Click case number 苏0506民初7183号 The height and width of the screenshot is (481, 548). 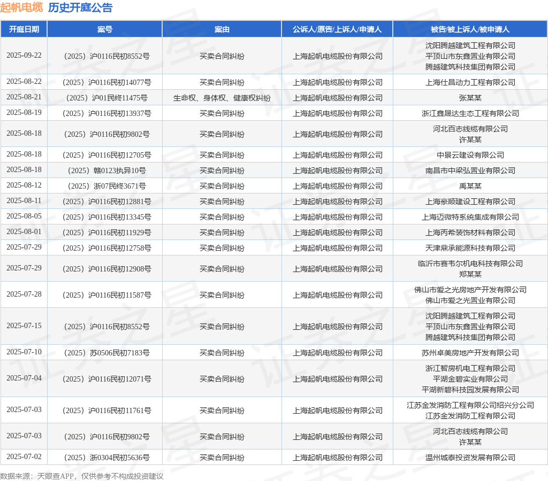106,353
